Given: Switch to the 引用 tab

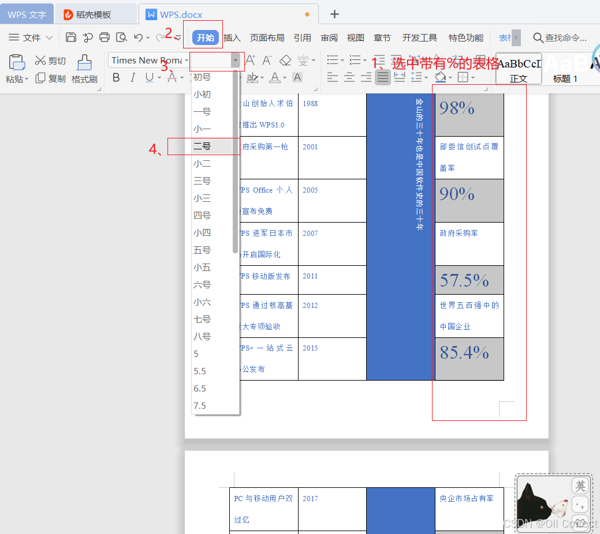Looking at the screenshot, I should [x=302, y=38].
